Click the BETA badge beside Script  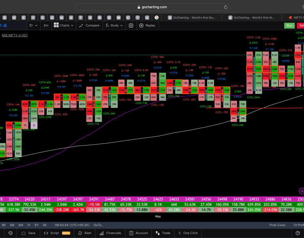pyautogui.click(x=66, y=233)
